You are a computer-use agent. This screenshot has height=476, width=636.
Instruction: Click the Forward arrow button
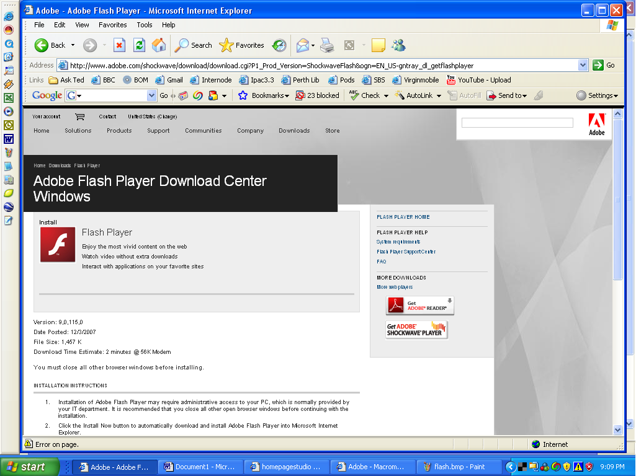(x=90, y=45)
